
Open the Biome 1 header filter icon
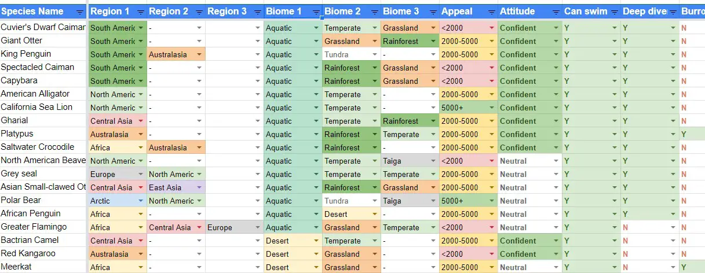(316, 12)
